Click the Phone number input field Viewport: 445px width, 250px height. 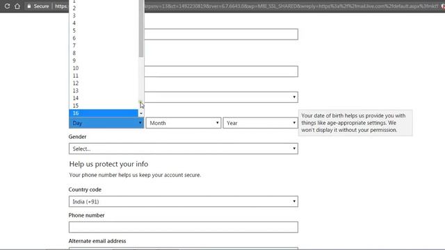click(184, 227)
